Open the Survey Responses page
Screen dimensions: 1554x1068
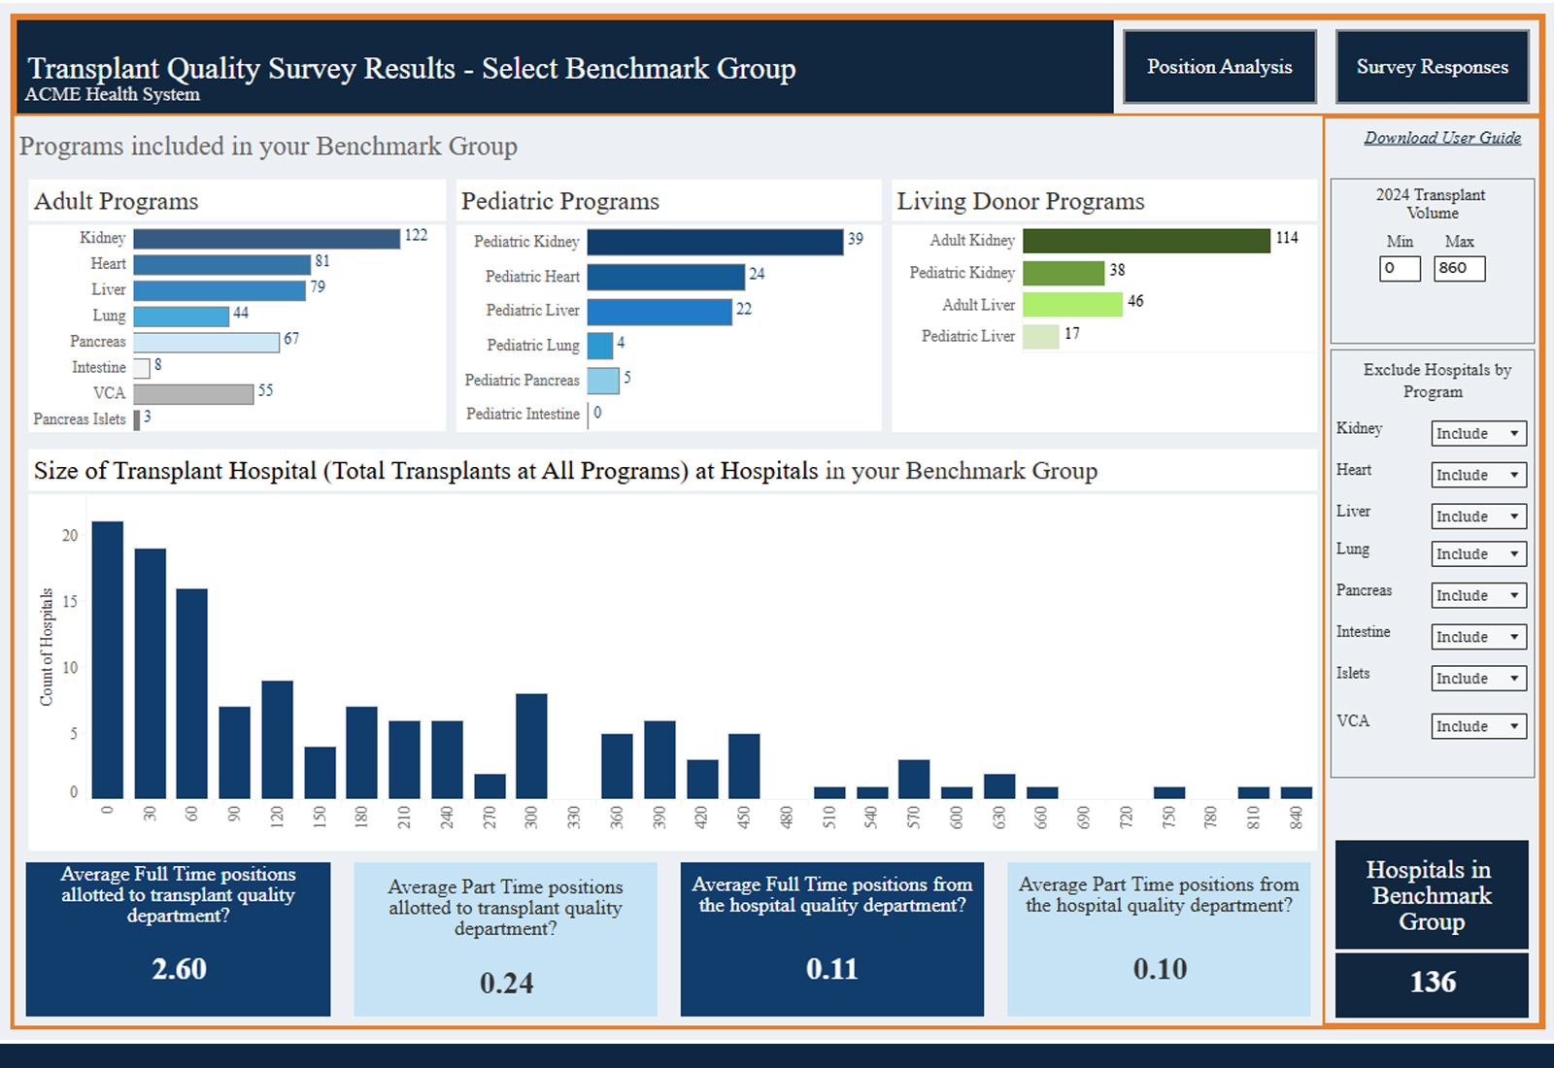pyautogui.click(x=1433, y=67)
